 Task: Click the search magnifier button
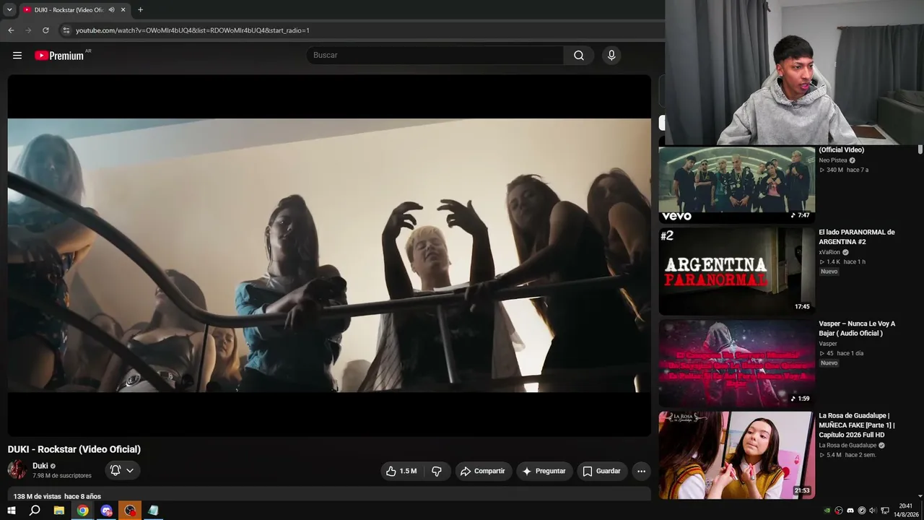click(579, 56)
